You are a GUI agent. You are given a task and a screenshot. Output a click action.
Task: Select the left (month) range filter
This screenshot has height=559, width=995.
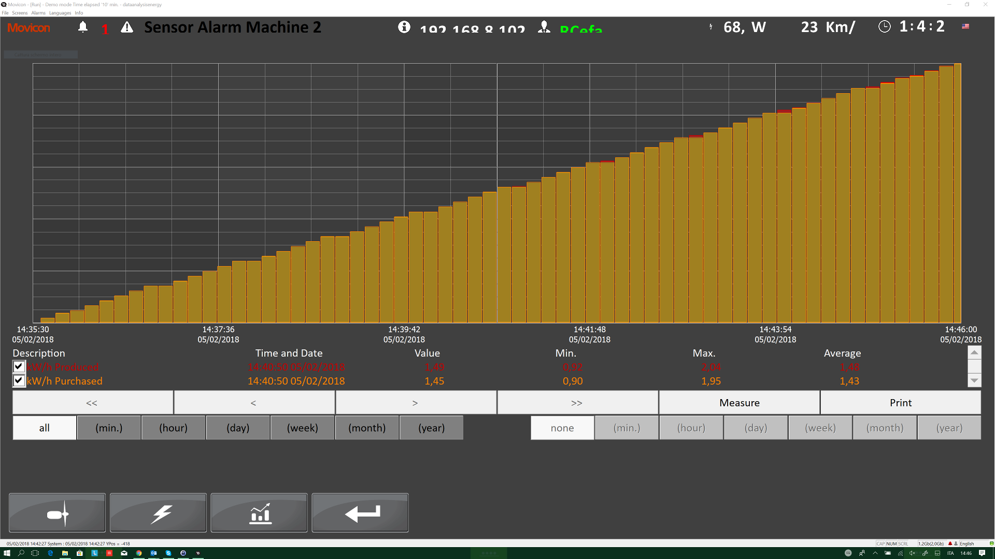tap(367, 428)
